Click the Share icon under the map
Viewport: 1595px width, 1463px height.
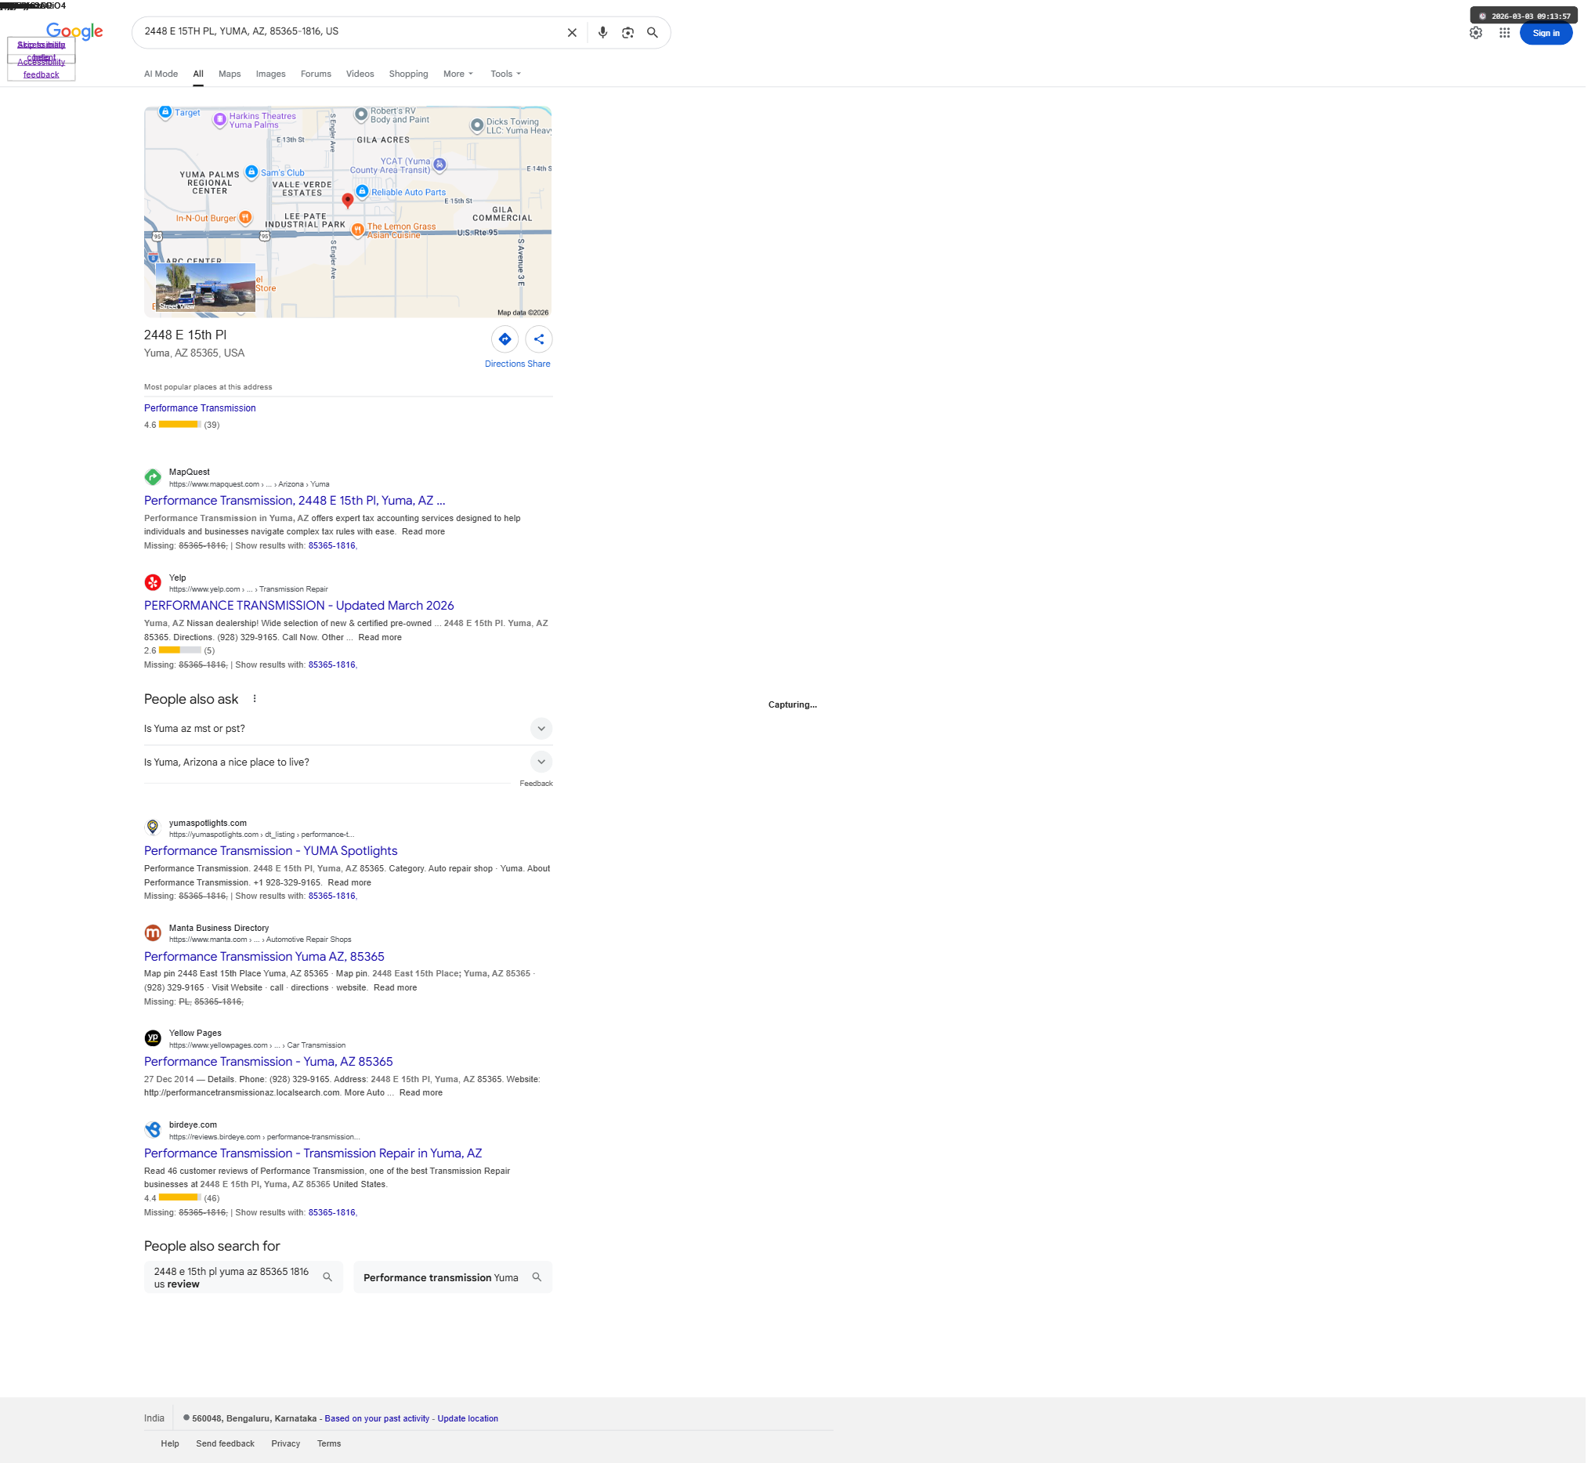pos(542,341)
